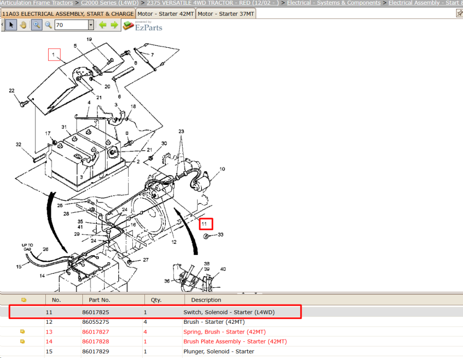
Task: Click splitter up arrow above parts table
Action: (244, 293)
